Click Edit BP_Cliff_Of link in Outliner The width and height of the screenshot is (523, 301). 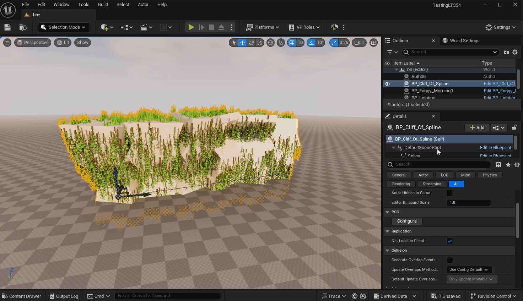[x=500, y=84]
